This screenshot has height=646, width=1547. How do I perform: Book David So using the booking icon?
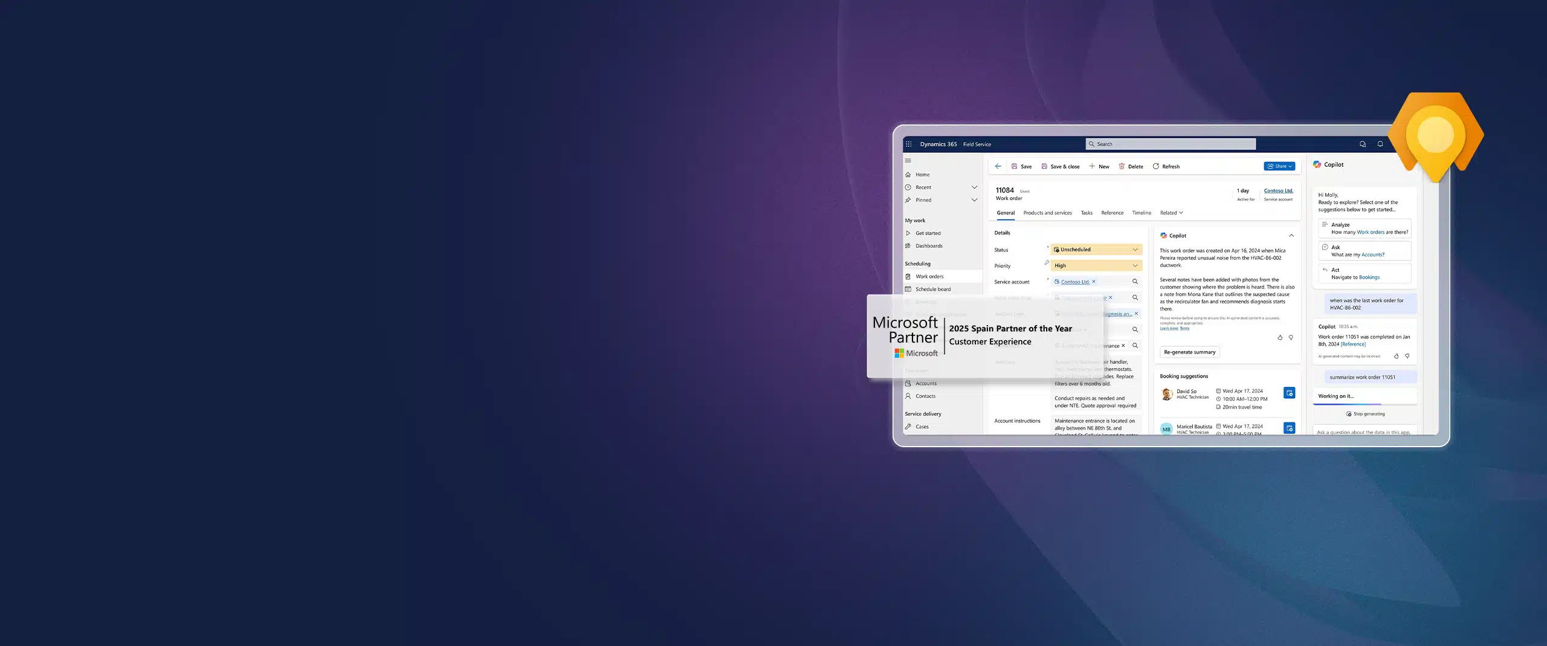1289,393
